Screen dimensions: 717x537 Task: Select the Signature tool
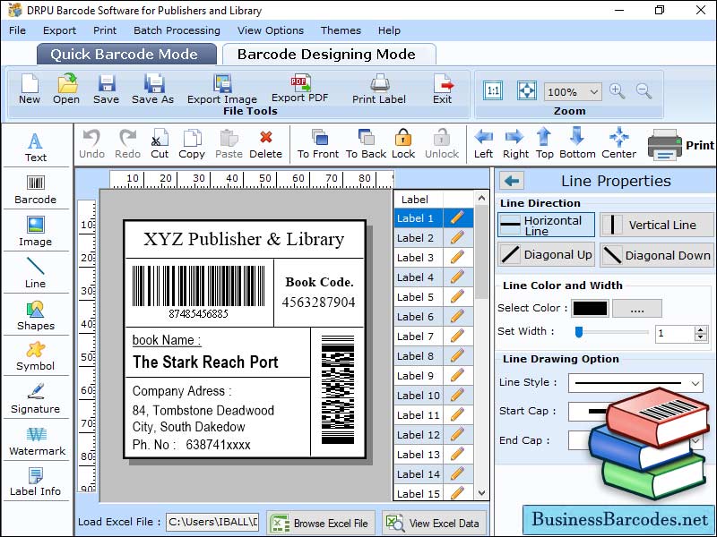click(35, 398)
